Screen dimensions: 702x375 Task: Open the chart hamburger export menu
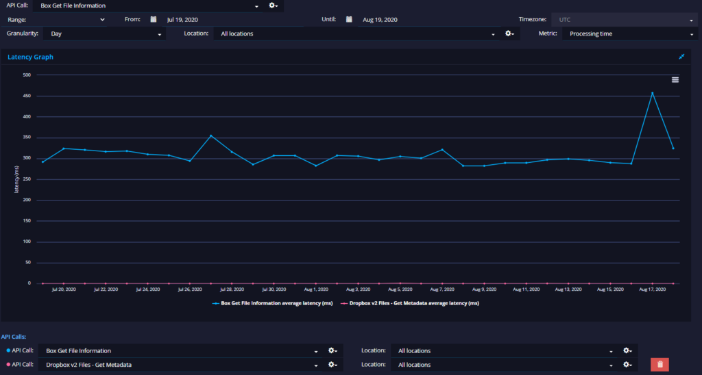pos(675,80)
